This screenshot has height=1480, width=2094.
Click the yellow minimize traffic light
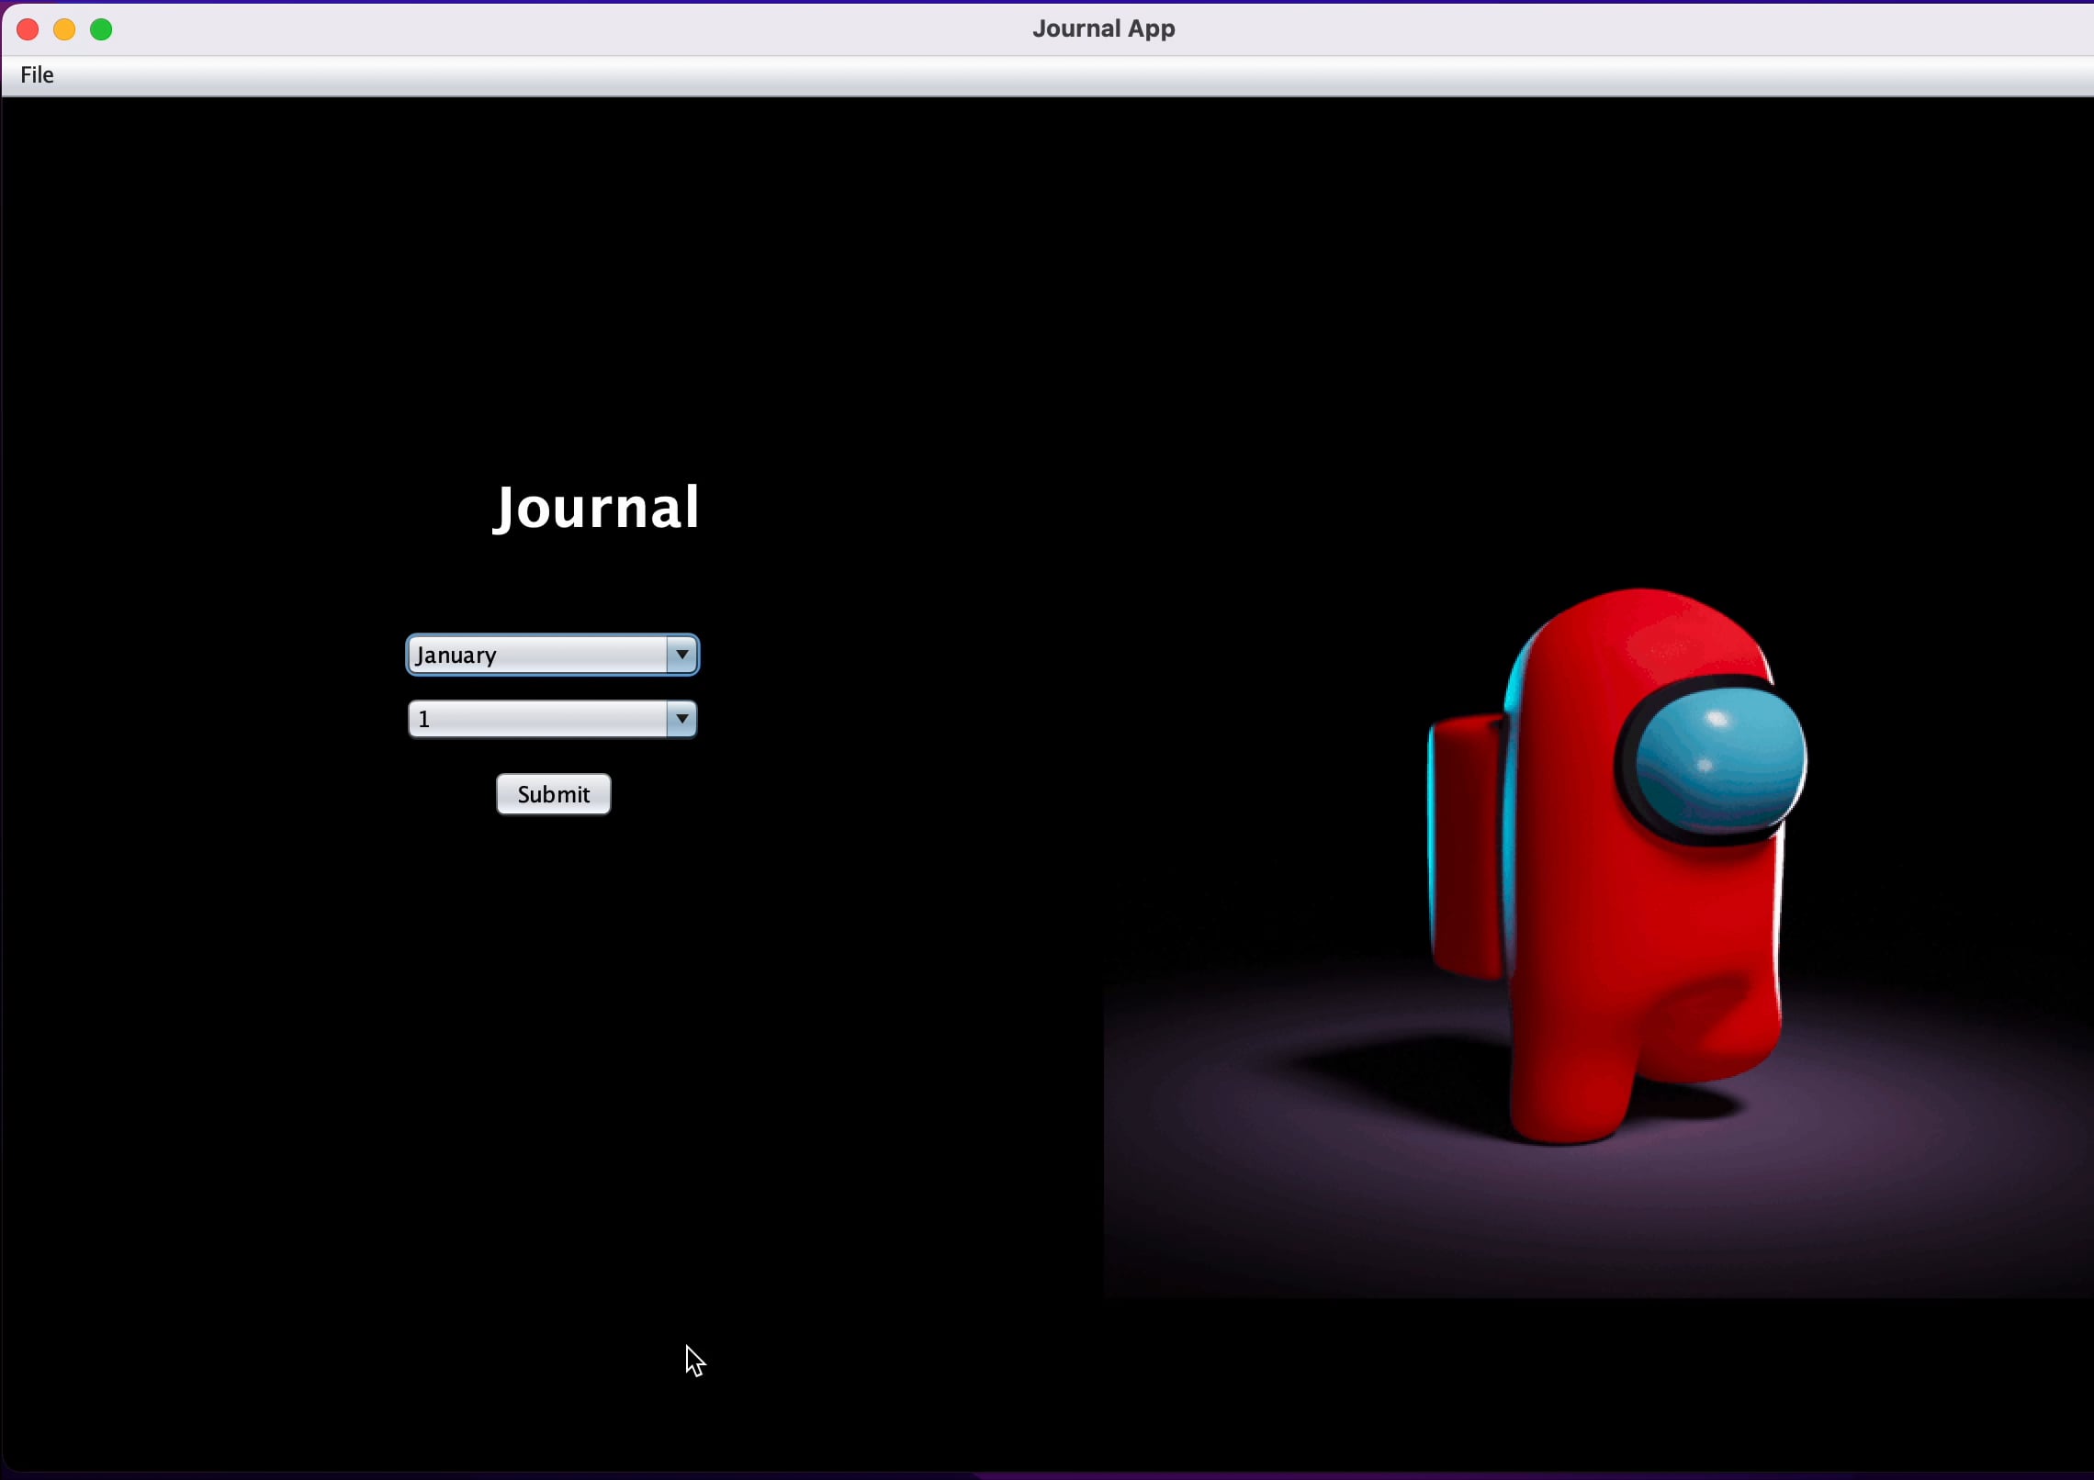[64, 28]
